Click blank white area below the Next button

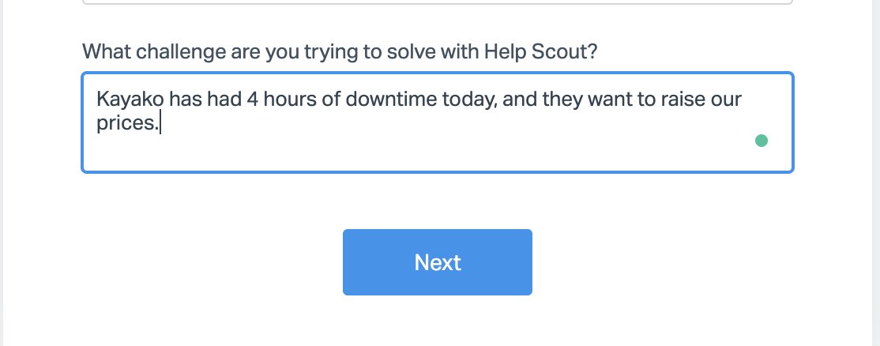(x=437, y=322)
